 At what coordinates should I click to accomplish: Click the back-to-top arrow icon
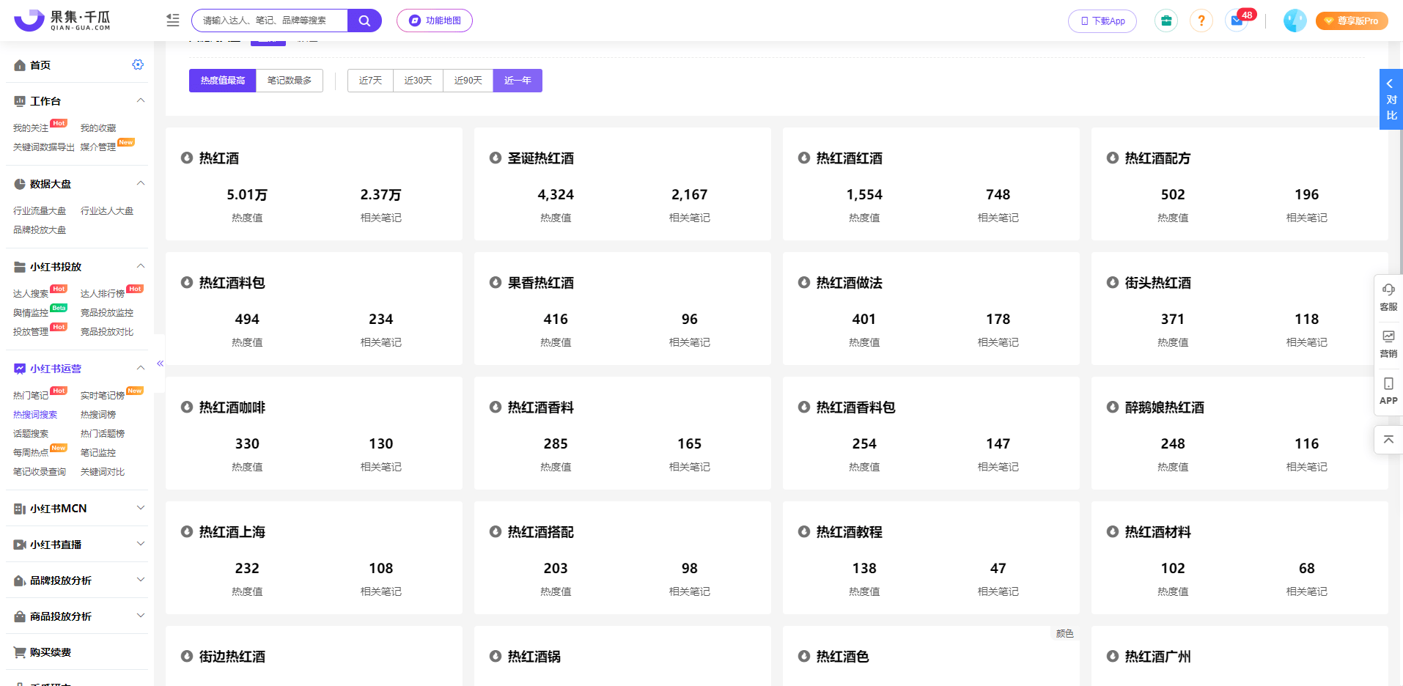(1388, 440)
